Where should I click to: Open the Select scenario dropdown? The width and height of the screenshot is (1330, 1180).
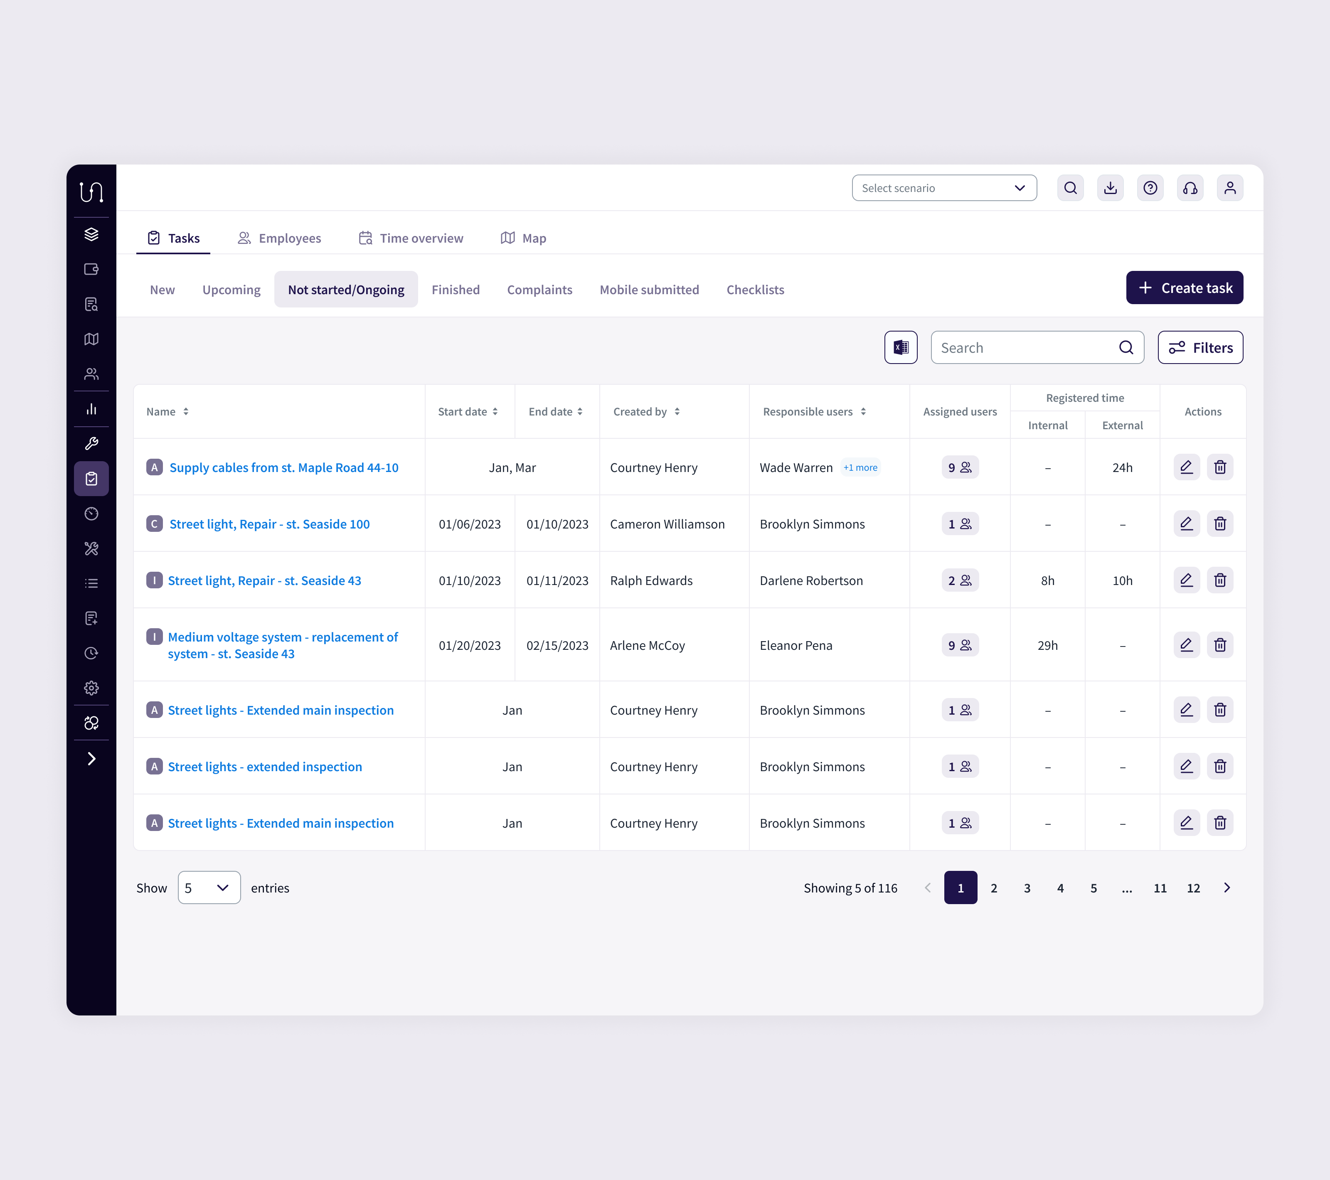click(x=943, y=188)
